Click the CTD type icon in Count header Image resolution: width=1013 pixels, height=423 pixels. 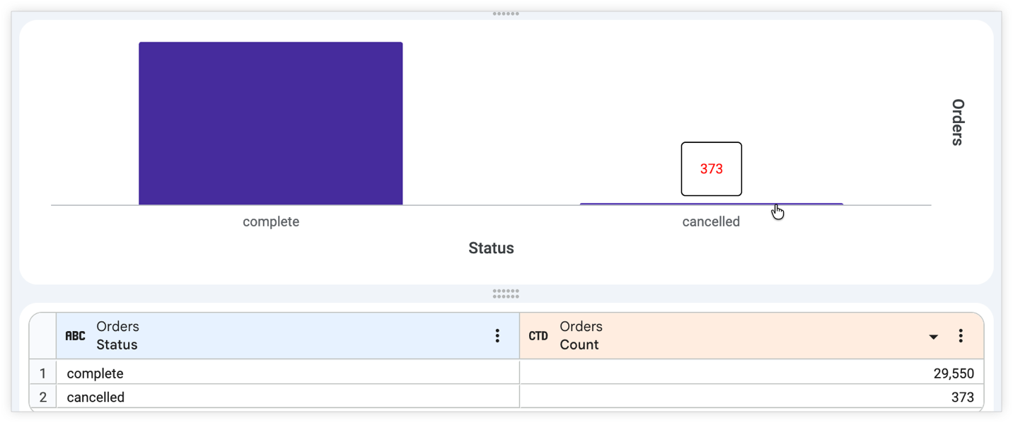pos(538,336)
